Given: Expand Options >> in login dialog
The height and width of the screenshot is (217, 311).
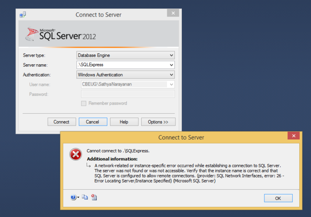Looking at the screenshot, I should (x=158, y=122).
